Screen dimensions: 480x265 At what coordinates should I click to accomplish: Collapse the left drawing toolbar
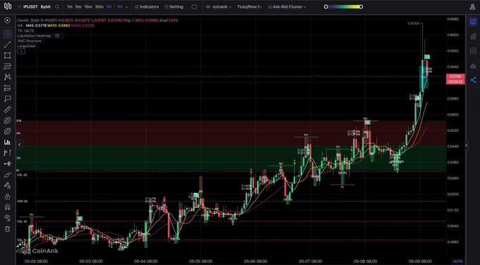pyautogui.click(x=19, y=144)
